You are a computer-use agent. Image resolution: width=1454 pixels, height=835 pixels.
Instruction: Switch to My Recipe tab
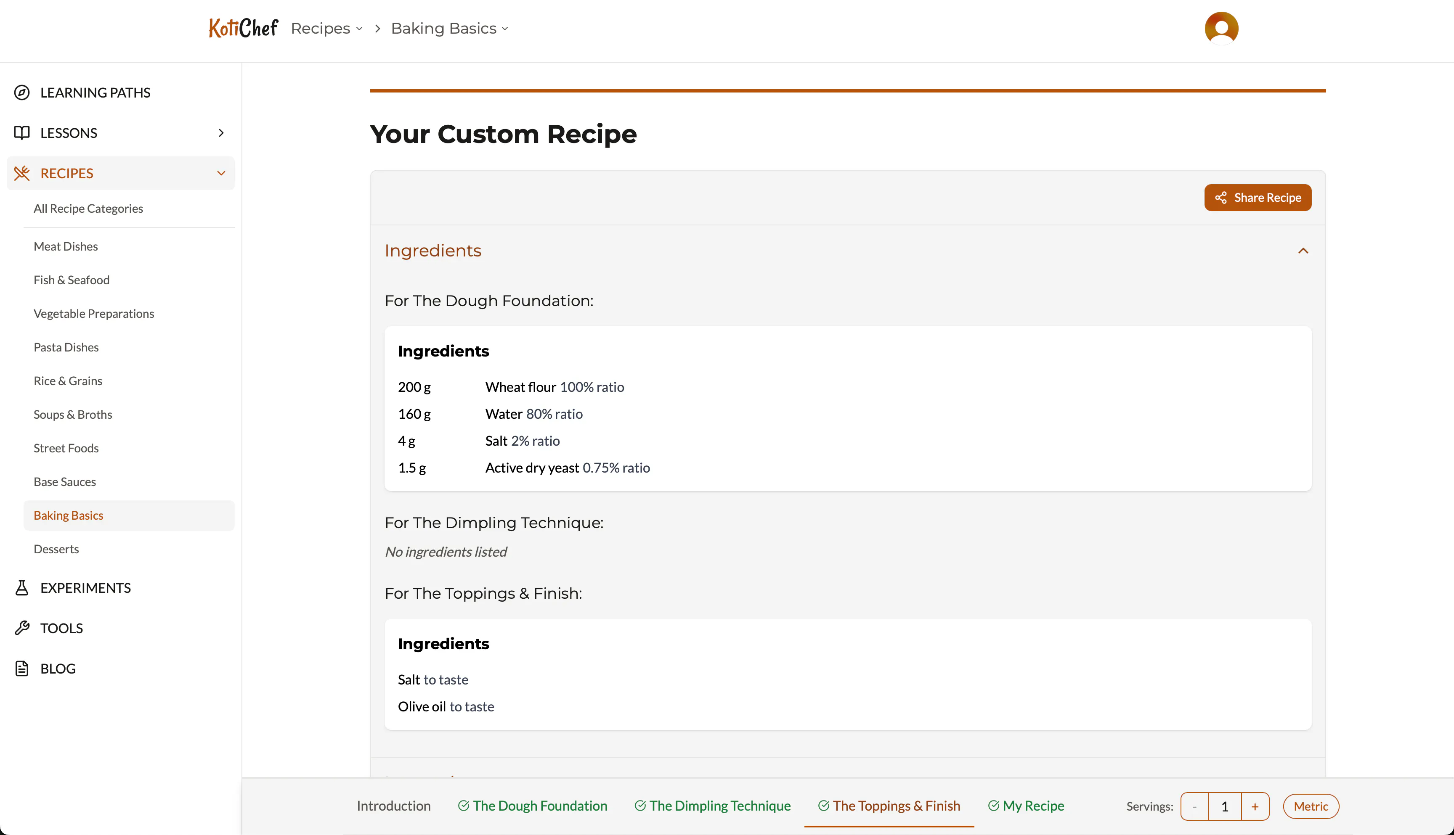coord(1026,806)
